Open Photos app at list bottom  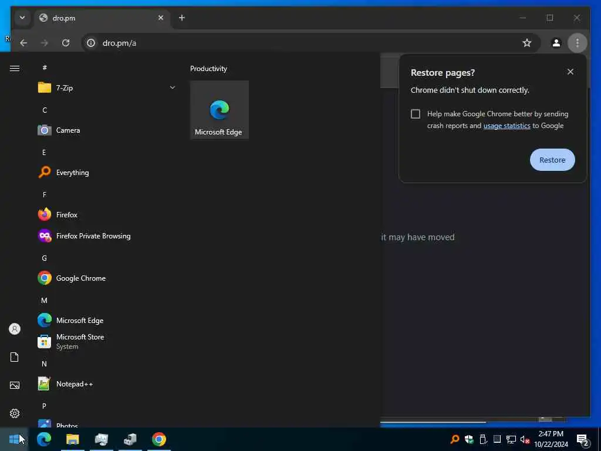107,423
